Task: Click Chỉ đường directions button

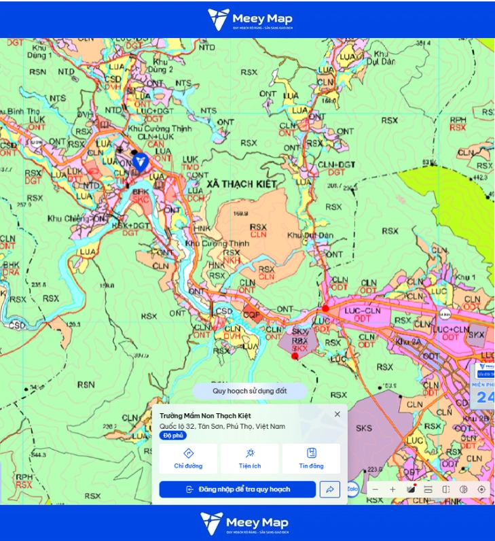Action: [188, 459]
